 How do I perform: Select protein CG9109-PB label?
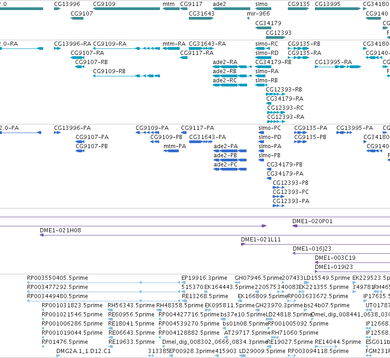(166, 137)
